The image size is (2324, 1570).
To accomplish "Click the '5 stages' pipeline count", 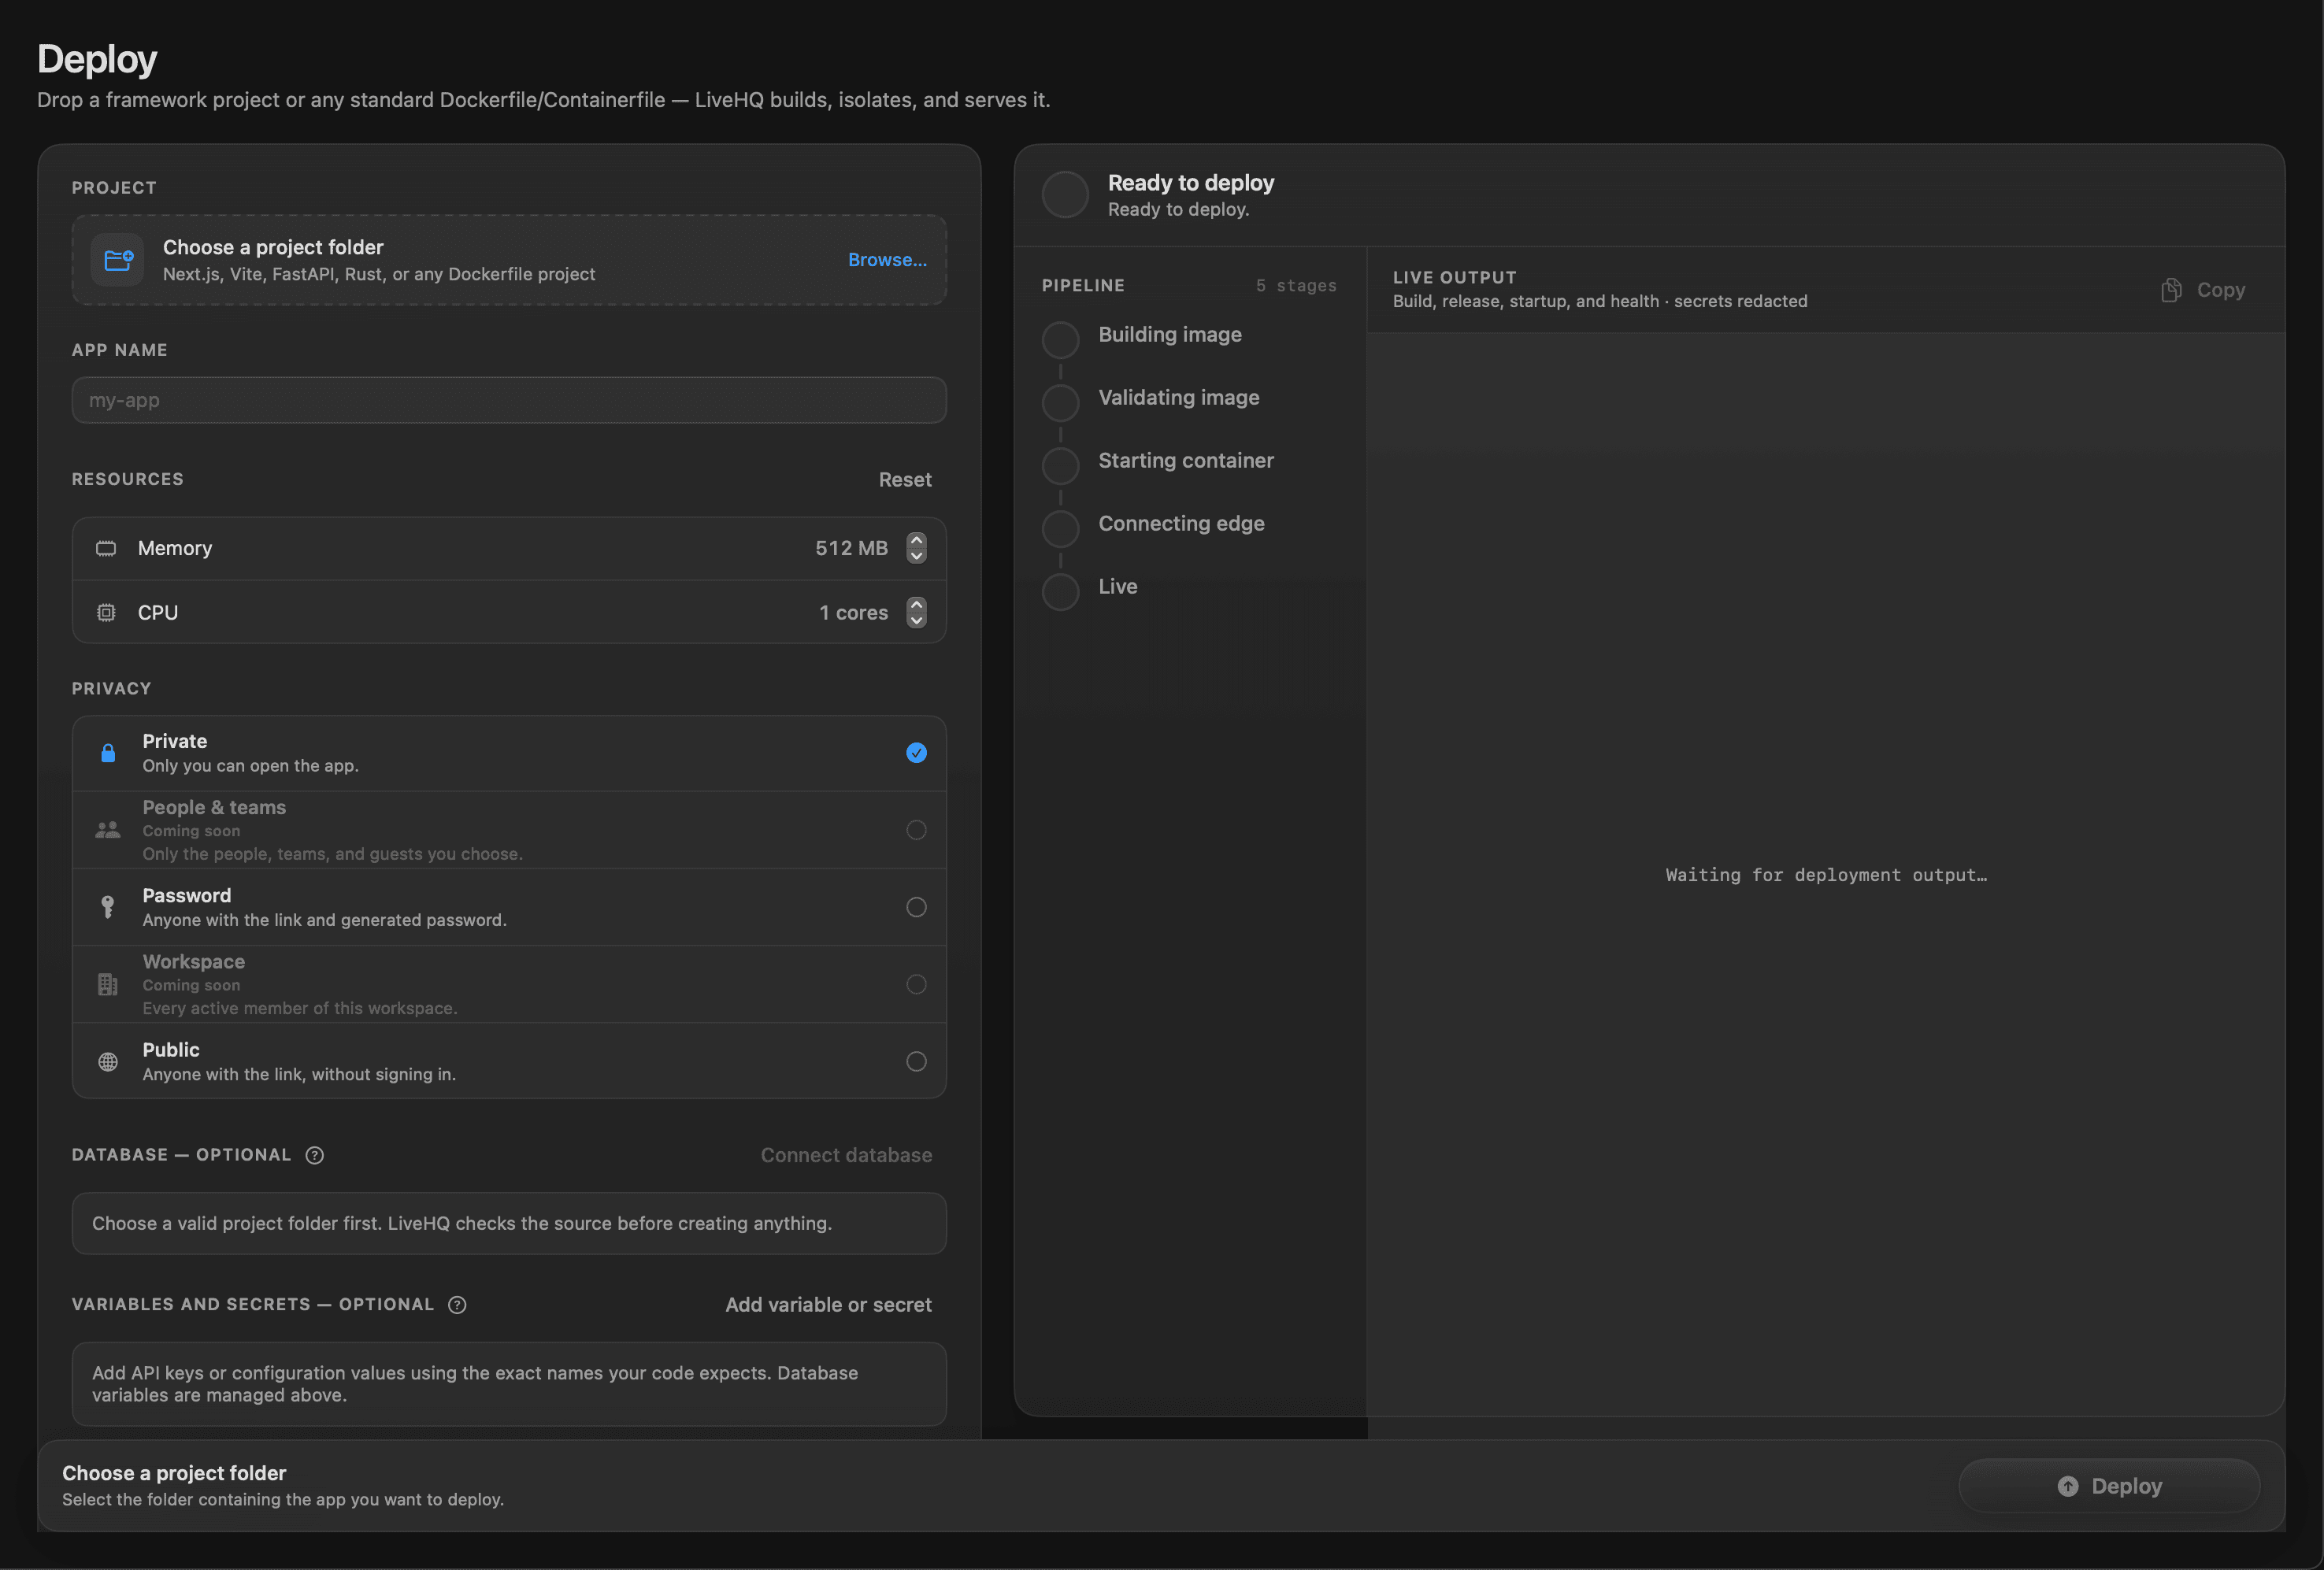I will point(1296,286).
